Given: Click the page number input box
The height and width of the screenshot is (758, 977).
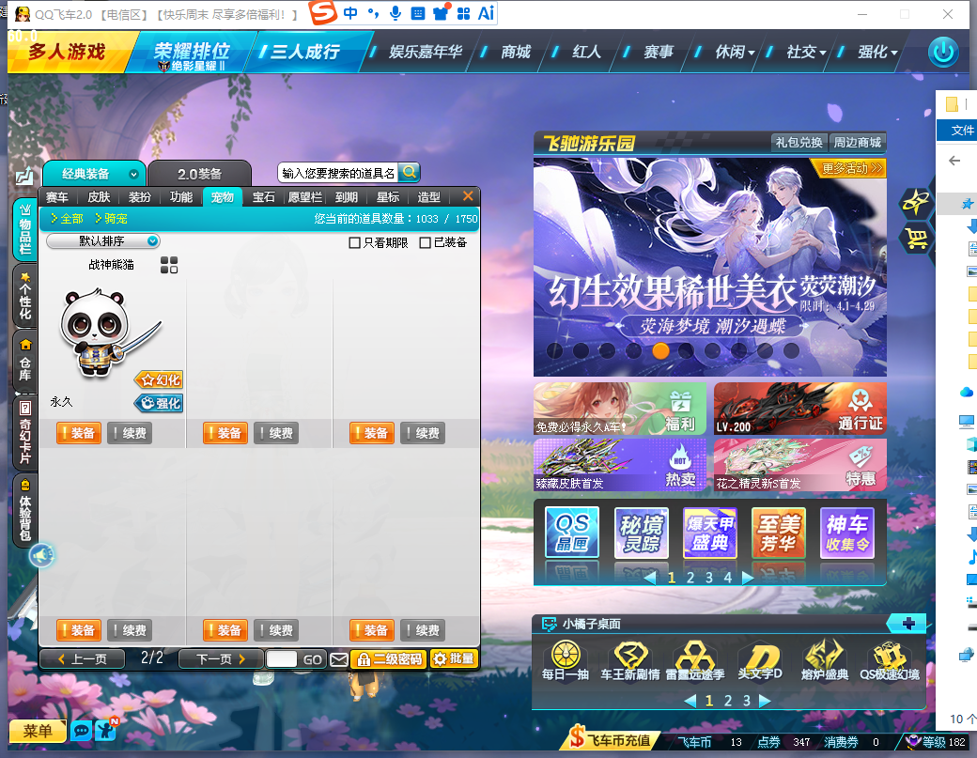Looking at the screenshot, I should tap(282, 659).
